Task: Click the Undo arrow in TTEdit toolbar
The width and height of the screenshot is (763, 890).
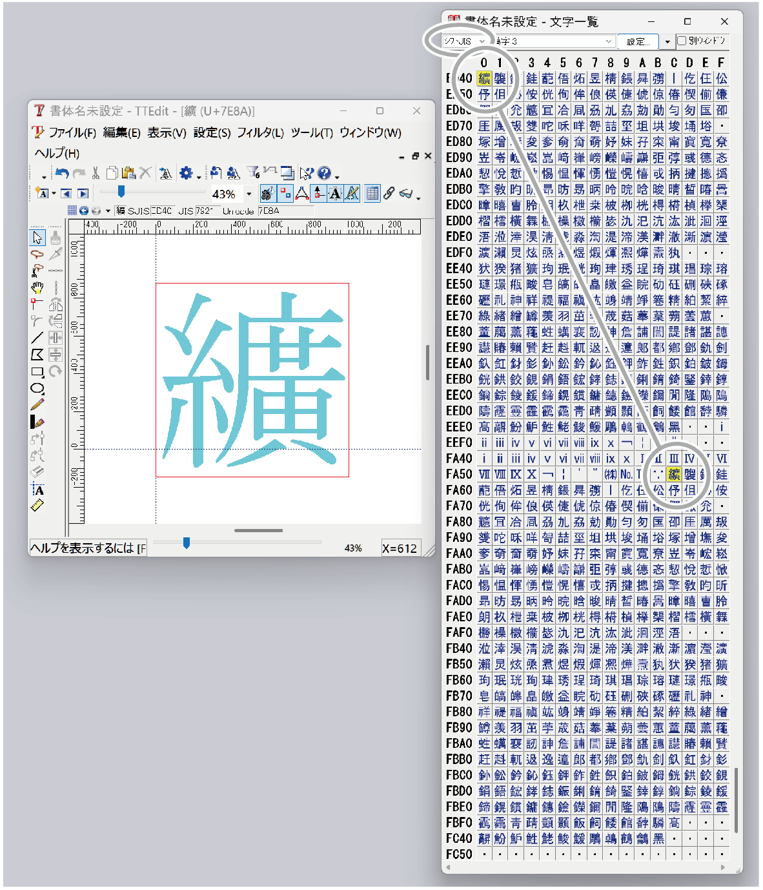Action: coord(62,173)
